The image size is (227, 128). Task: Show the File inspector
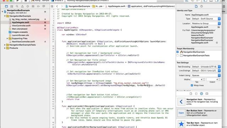[196, 6]
